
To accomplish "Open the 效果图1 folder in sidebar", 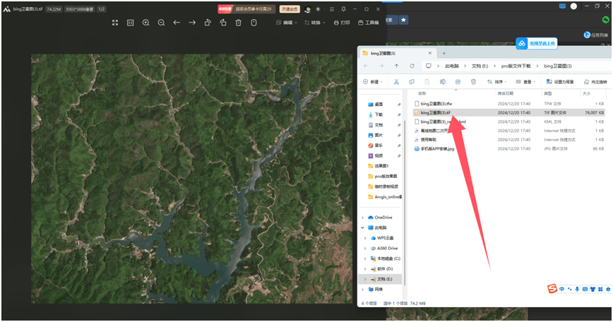I will point(379,166).
